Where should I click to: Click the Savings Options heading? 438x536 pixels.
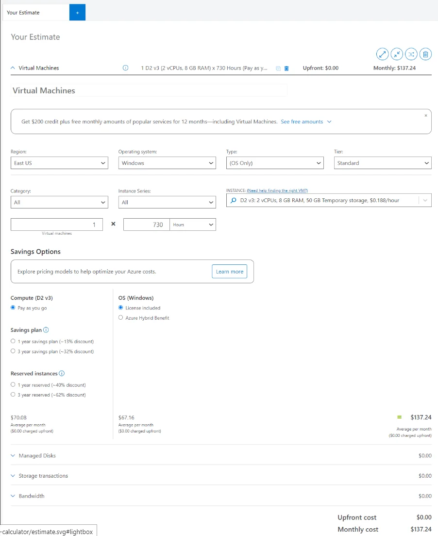point(35,252)
